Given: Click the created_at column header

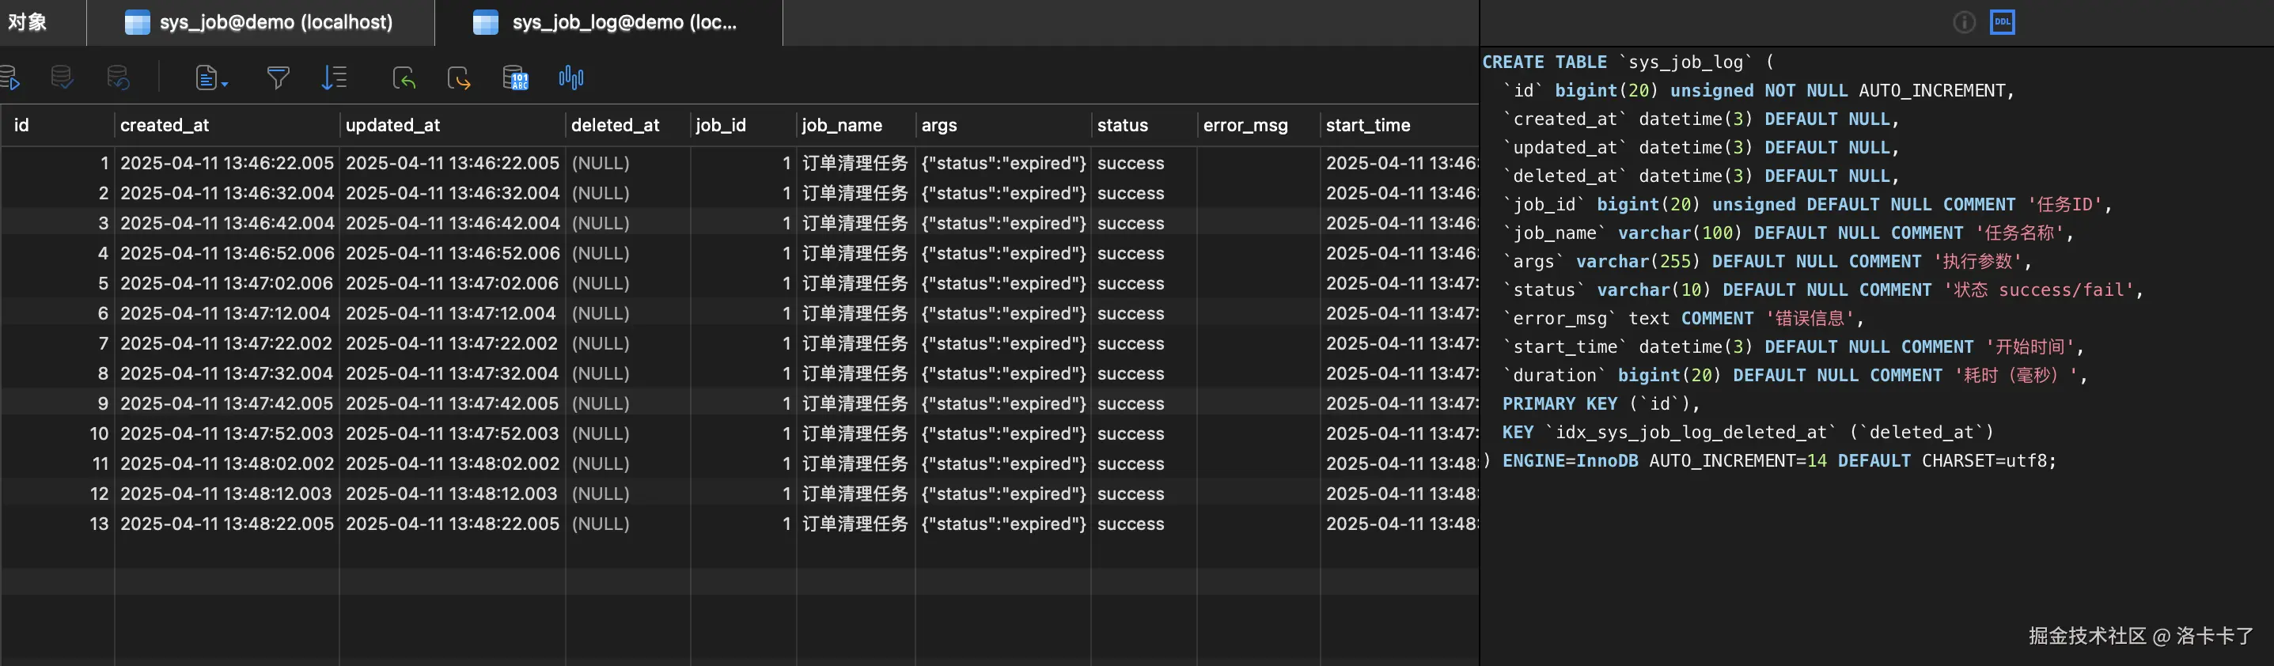Looking at the screenshot, I should [165, 125].
